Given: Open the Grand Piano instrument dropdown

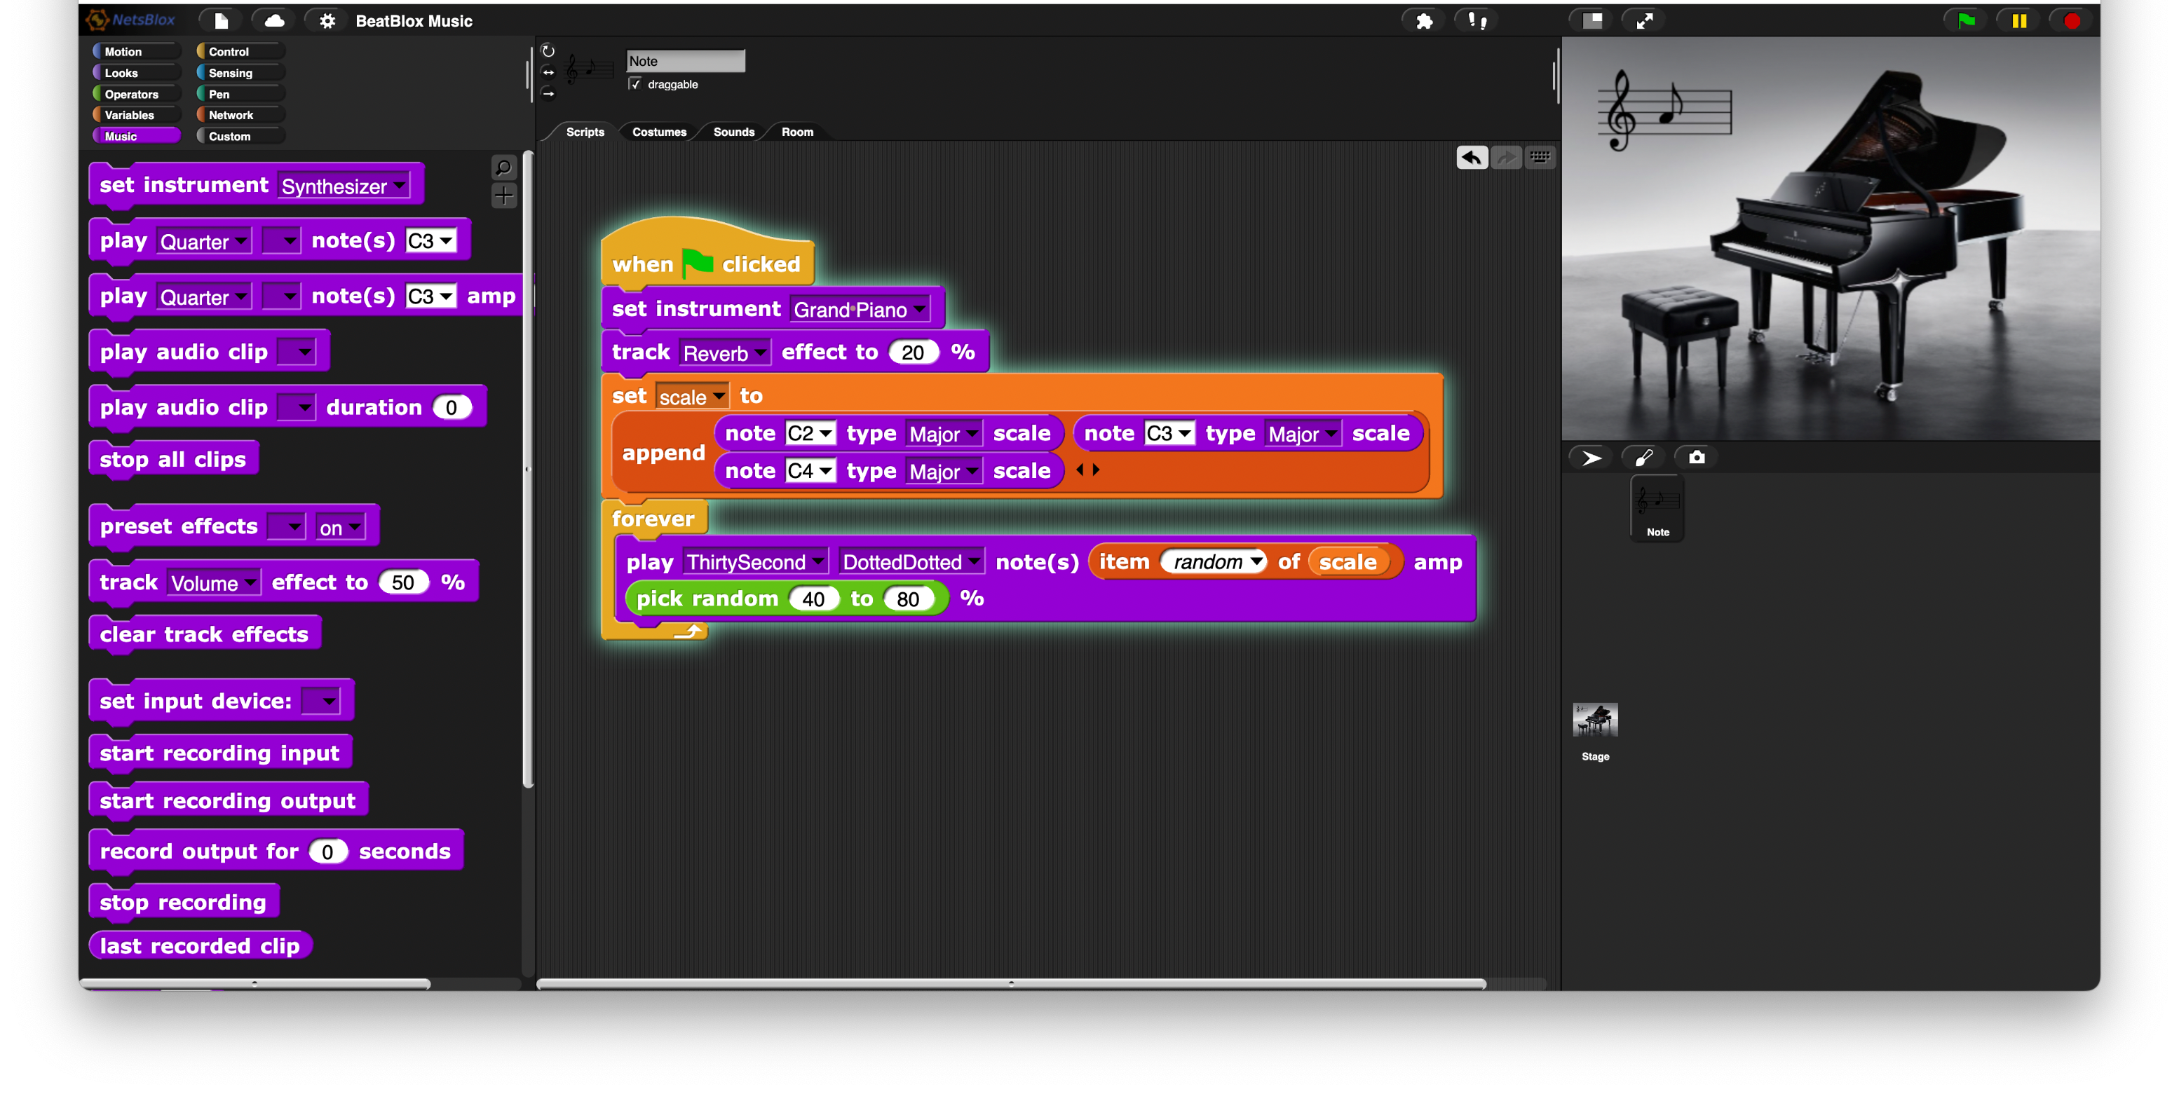Looking at the screenshot, I should coord(918,310).
